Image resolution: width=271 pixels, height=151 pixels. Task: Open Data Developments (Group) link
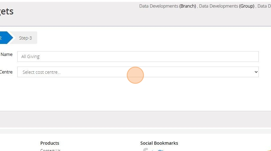[x=227, y=6]
